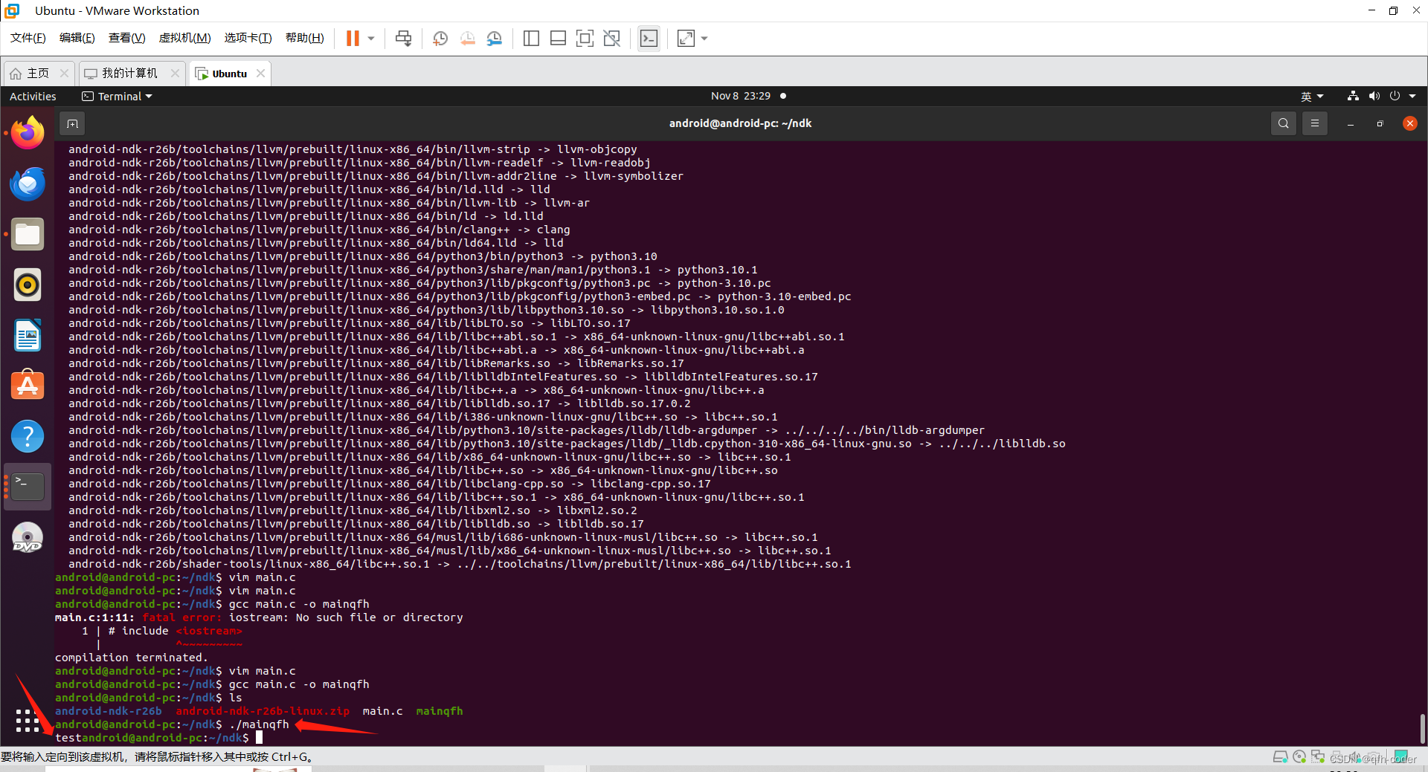Viewport: 1428px width, 772px height.
Task: Click the network adapter status icon
Action: click(1318, 757)
